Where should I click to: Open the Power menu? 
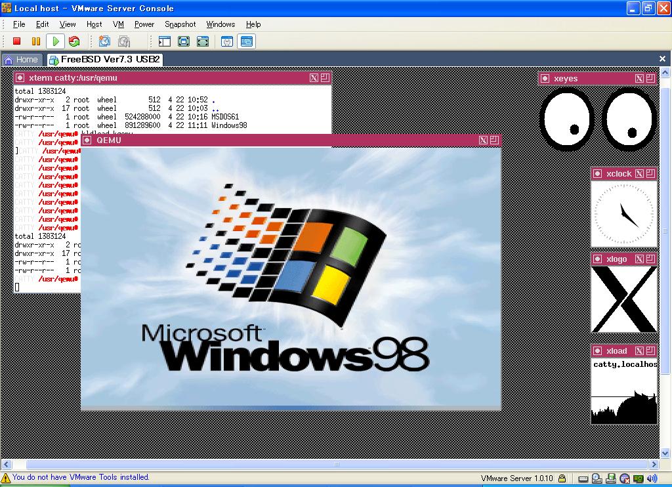(x=144, y=24)
